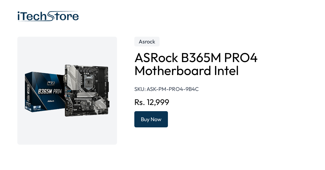Click the ASRock logo on the box
The height and width of the screenshot is (170, 325).
[x=51, y=101]
